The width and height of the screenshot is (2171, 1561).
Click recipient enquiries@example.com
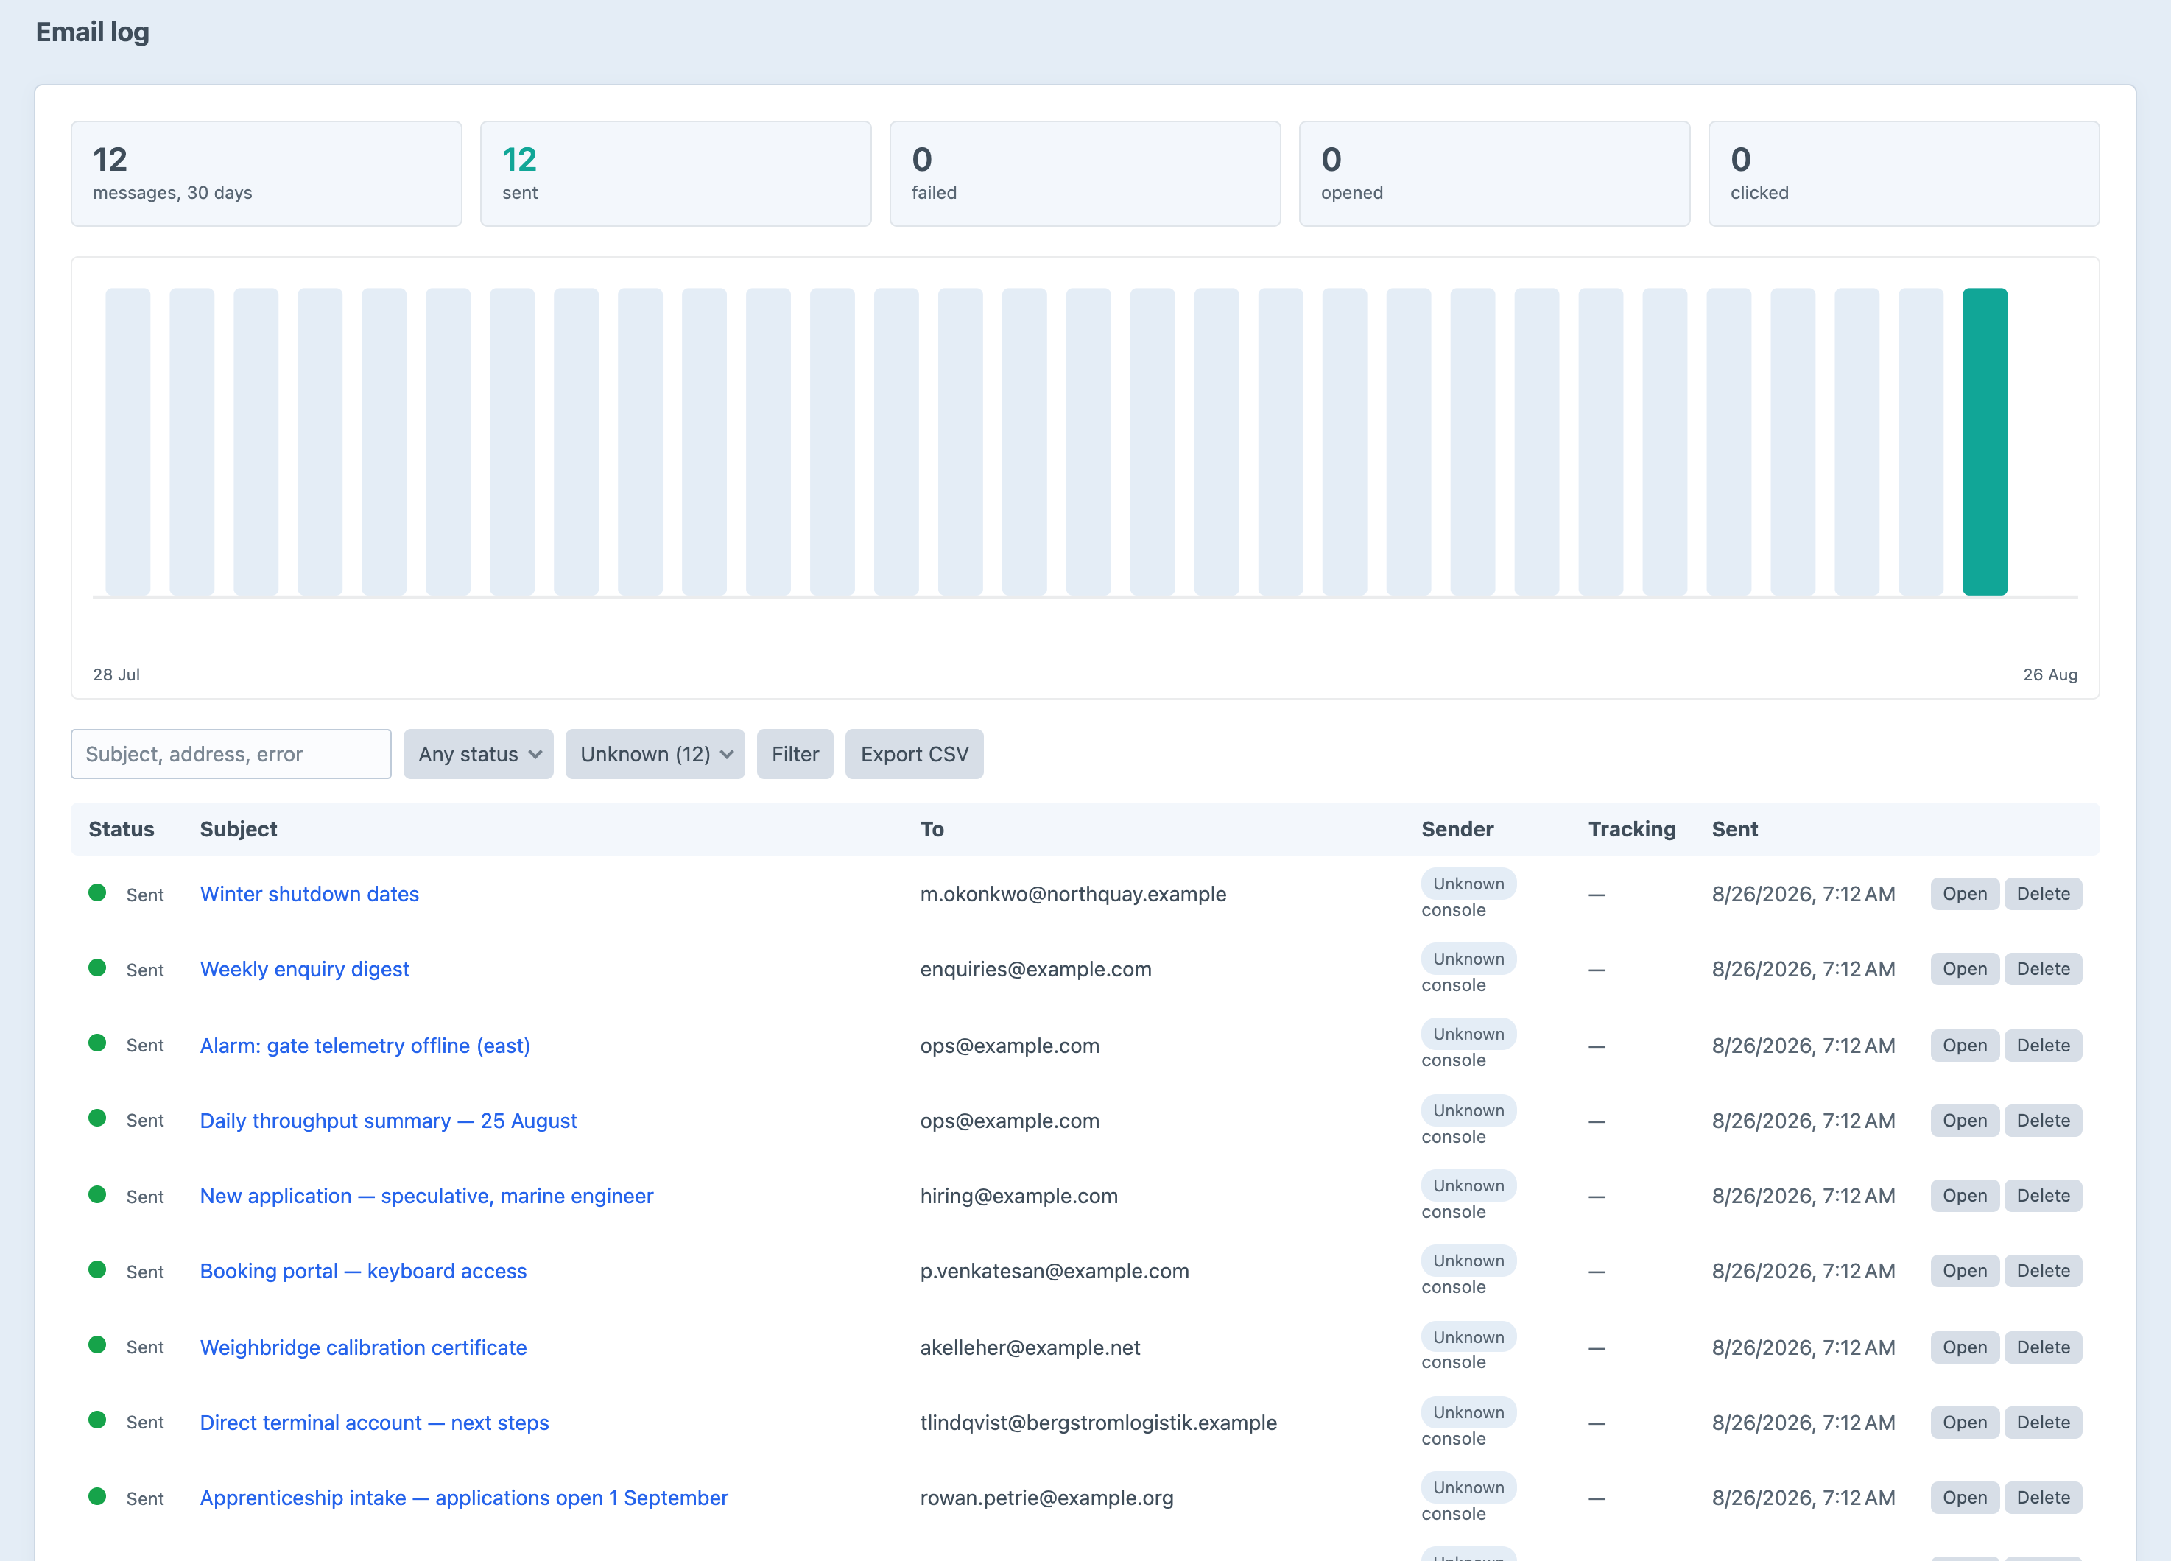[x=1035, y=970]
